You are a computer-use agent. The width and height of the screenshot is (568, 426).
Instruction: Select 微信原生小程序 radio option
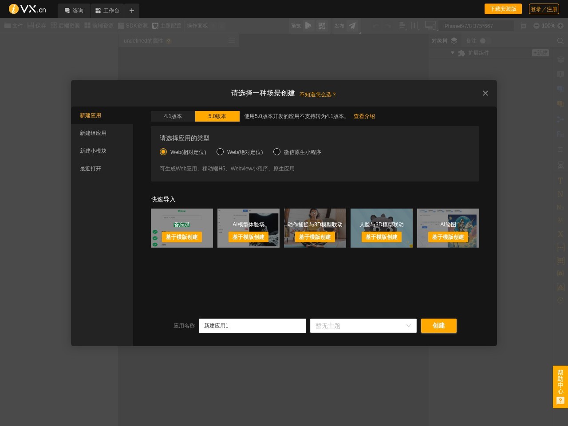(x=297, y=152)
